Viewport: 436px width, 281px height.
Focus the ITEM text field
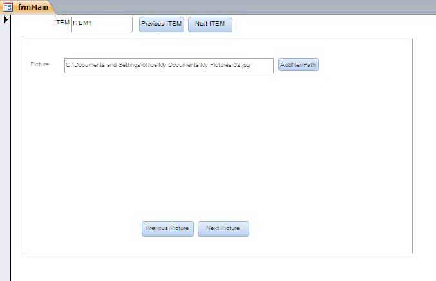(102, 24)
